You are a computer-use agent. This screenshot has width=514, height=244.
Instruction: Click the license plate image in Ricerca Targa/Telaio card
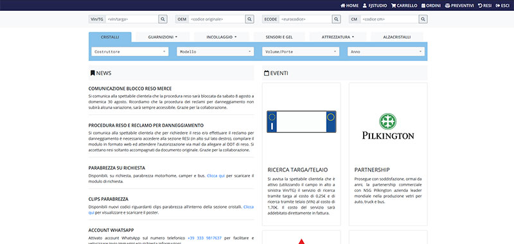(x=301, y=121)
